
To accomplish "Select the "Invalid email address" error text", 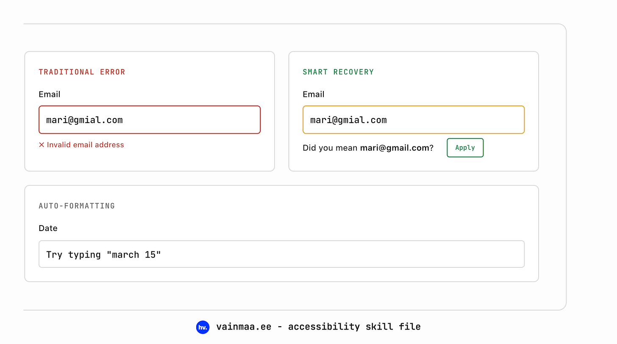I will (86, 145).
